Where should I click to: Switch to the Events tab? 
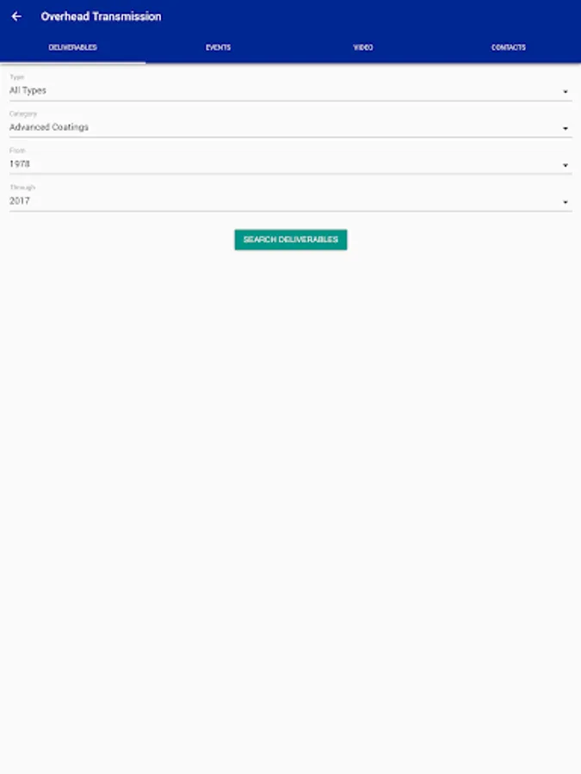(x=218, y=47)
